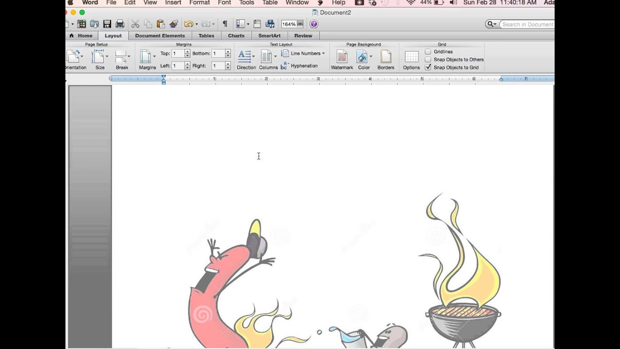The width and height of the screenshot is (620, 349).
Task: Expand the Undo history dropdown arrow
Action: (196, 24)
